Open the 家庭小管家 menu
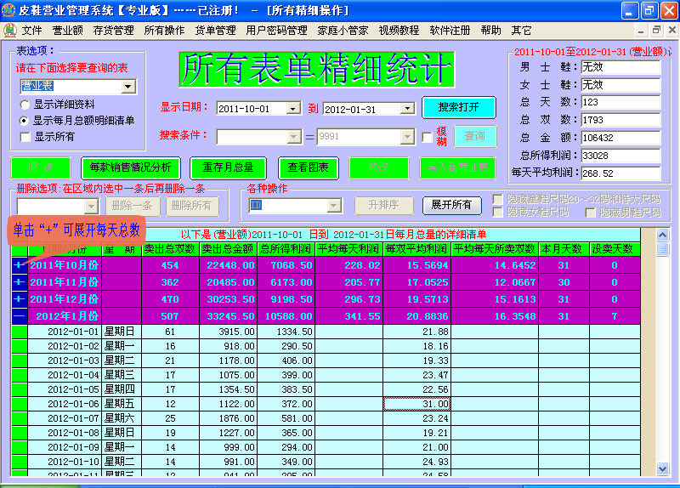680x488 pixels. click(x=343, y=31)
